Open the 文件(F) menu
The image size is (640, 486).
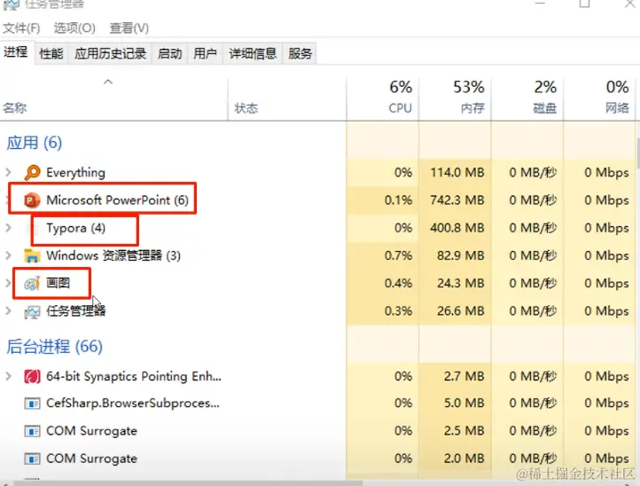(21, 28)
